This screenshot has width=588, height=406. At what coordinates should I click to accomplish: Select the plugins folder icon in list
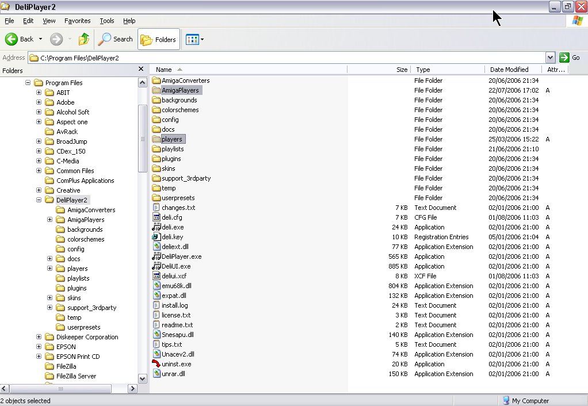[x=156, y=159]
